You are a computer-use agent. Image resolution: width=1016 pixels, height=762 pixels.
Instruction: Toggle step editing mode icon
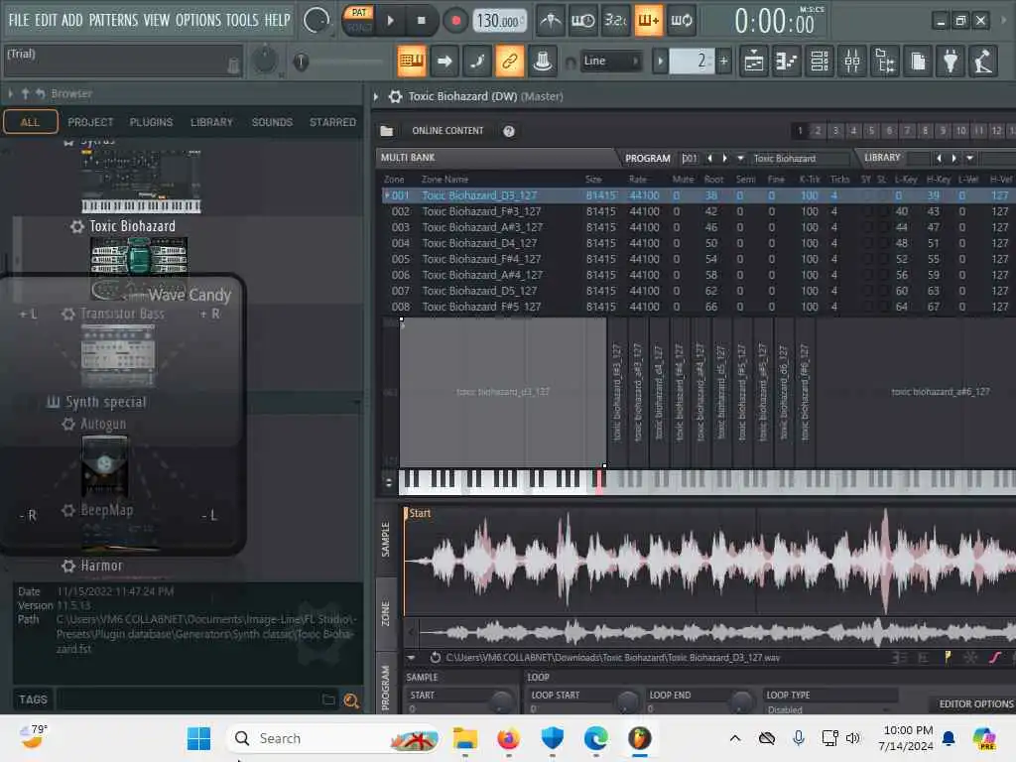[477, 62]
